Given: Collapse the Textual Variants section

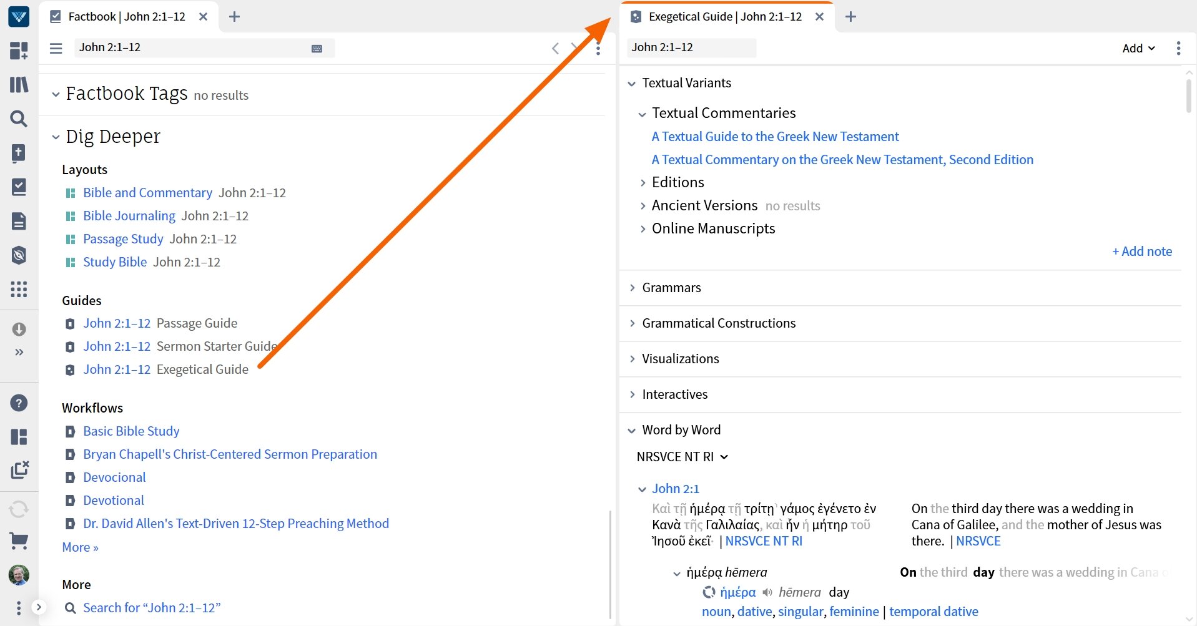Looking at the screenshot, I should [x=632, y=84].
